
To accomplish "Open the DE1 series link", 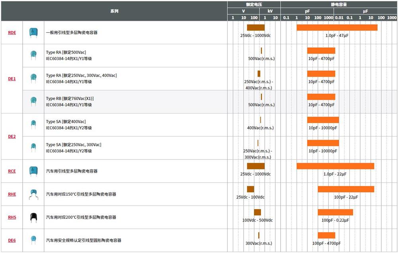I will pos(12,79).
